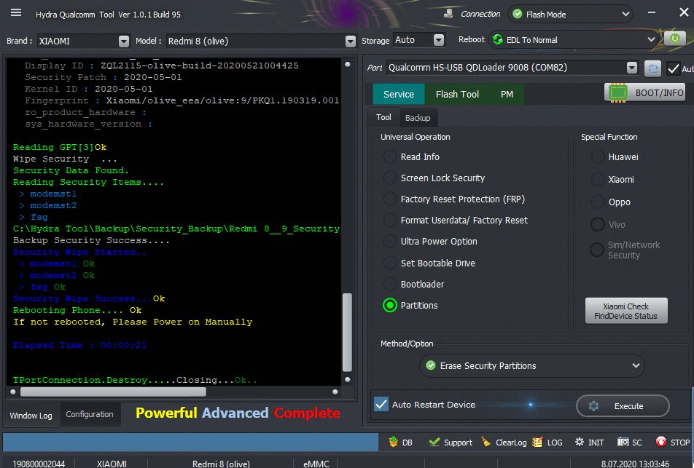Screen dimensions: 694x468
Task: Click the BOOT/INFO chip button
Action: click(x=645, y=93)
